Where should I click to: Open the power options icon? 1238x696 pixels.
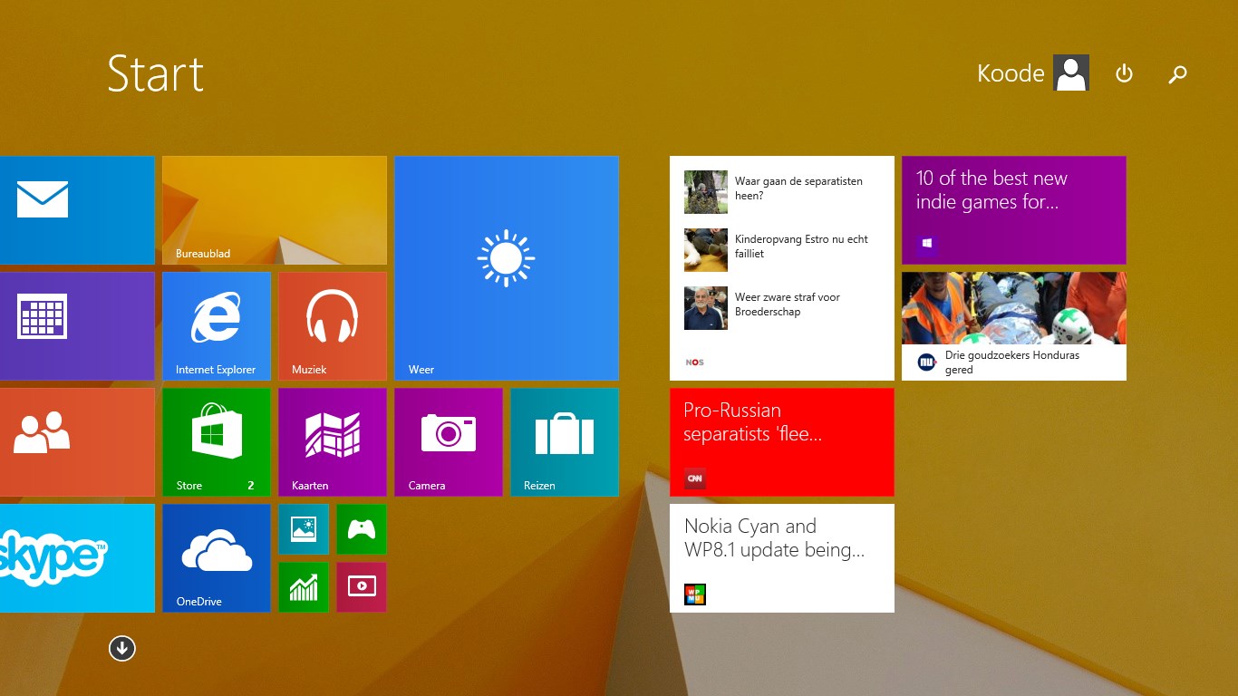pyautogui.click(x=1124, y=73)
